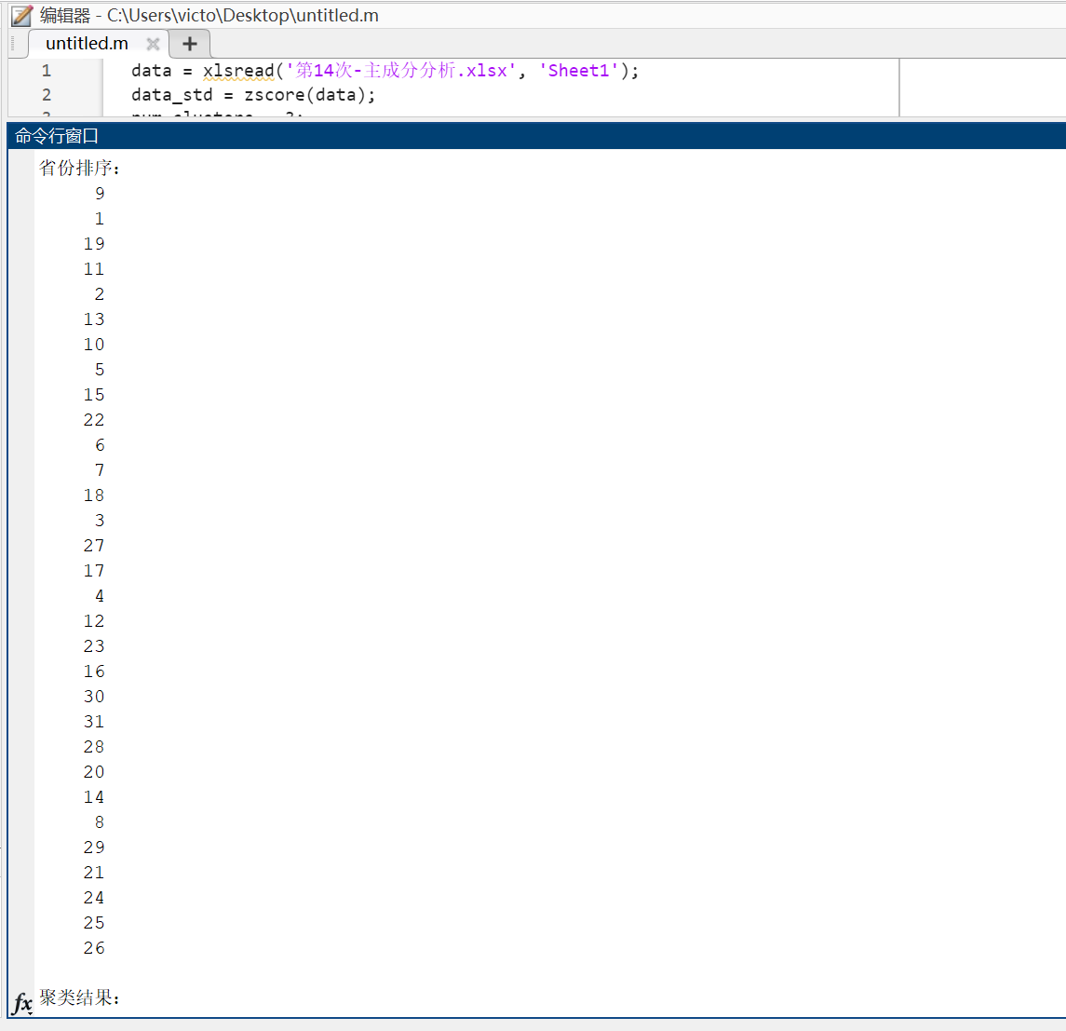Click output value 9 at list top
The image size is (1066, 1031).
[x=100, y=194]
